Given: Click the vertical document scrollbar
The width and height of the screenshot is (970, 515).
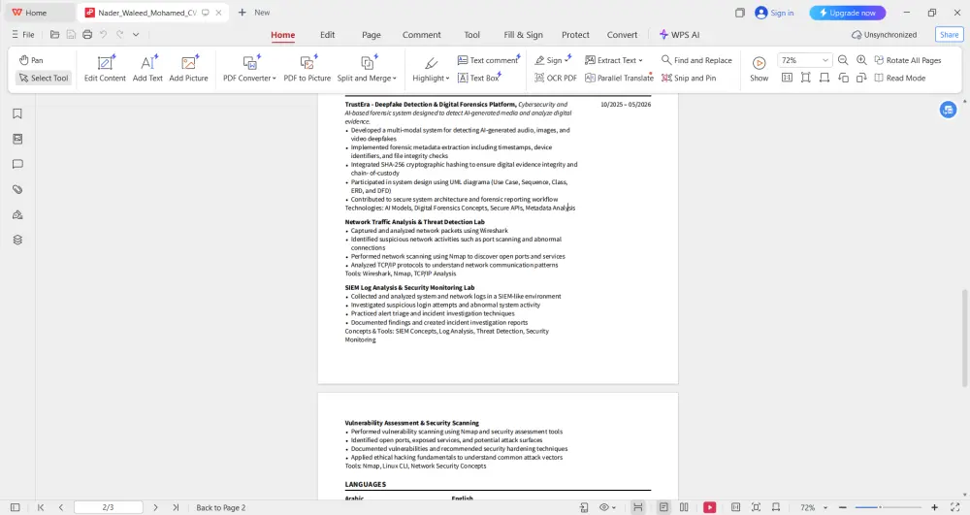Looking at the screenshot, I should 964,338.
